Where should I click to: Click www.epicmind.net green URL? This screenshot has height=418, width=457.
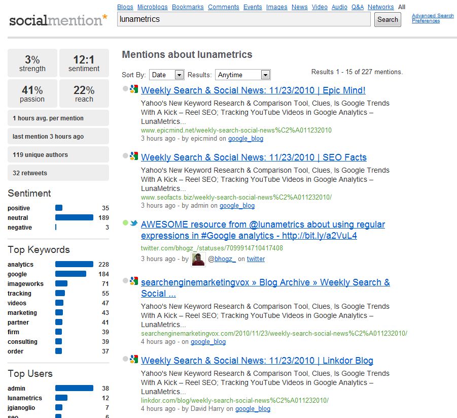pos(236,130)
